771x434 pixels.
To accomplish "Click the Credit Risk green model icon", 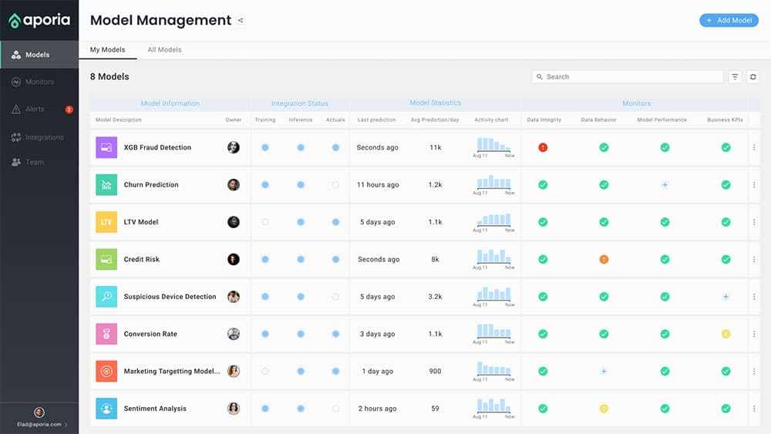I will click(x=106, y=260).
